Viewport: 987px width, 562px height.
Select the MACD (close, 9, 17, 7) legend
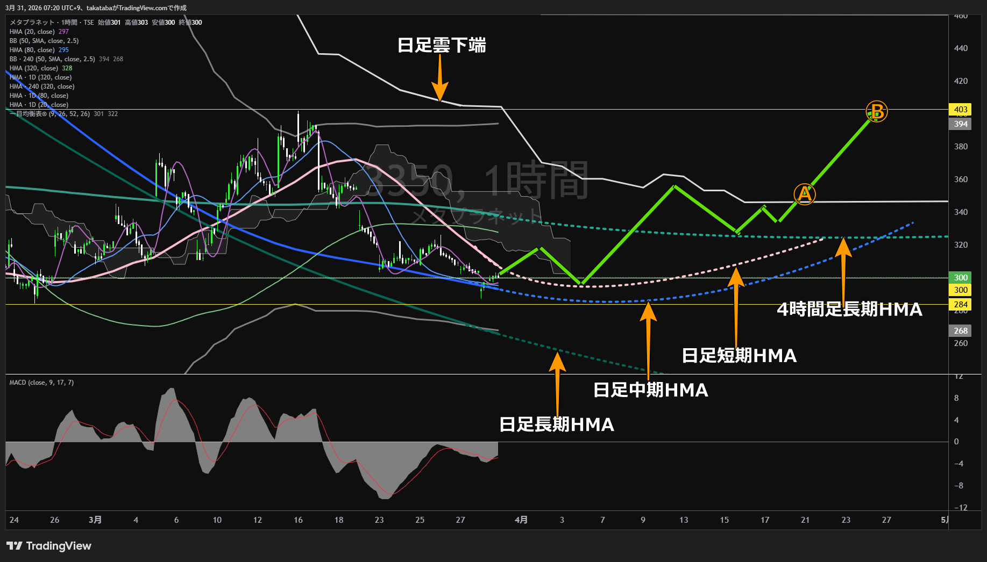pos(41,383)
